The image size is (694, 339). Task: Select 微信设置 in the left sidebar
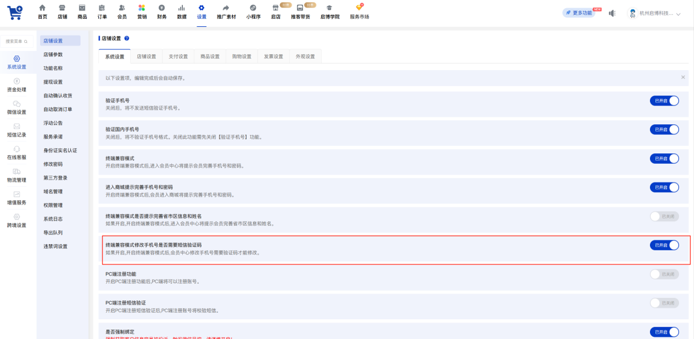[x=17, y=108]
